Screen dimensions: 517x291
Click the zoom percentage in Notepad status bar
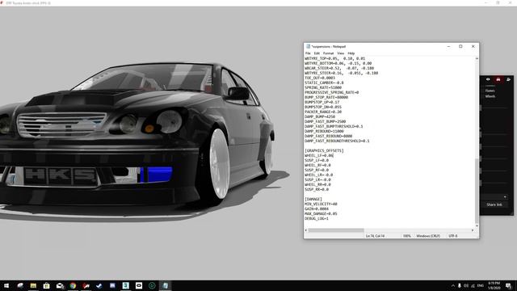point(406,236)
